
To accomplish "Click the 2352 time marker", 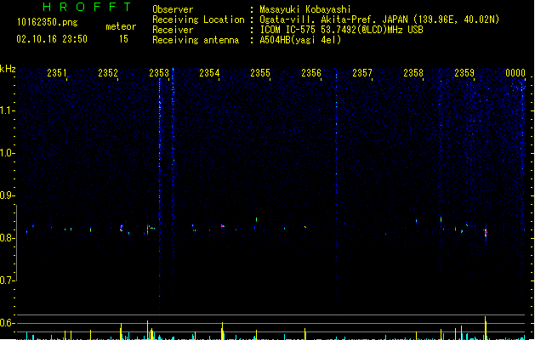I will point(108,73).
